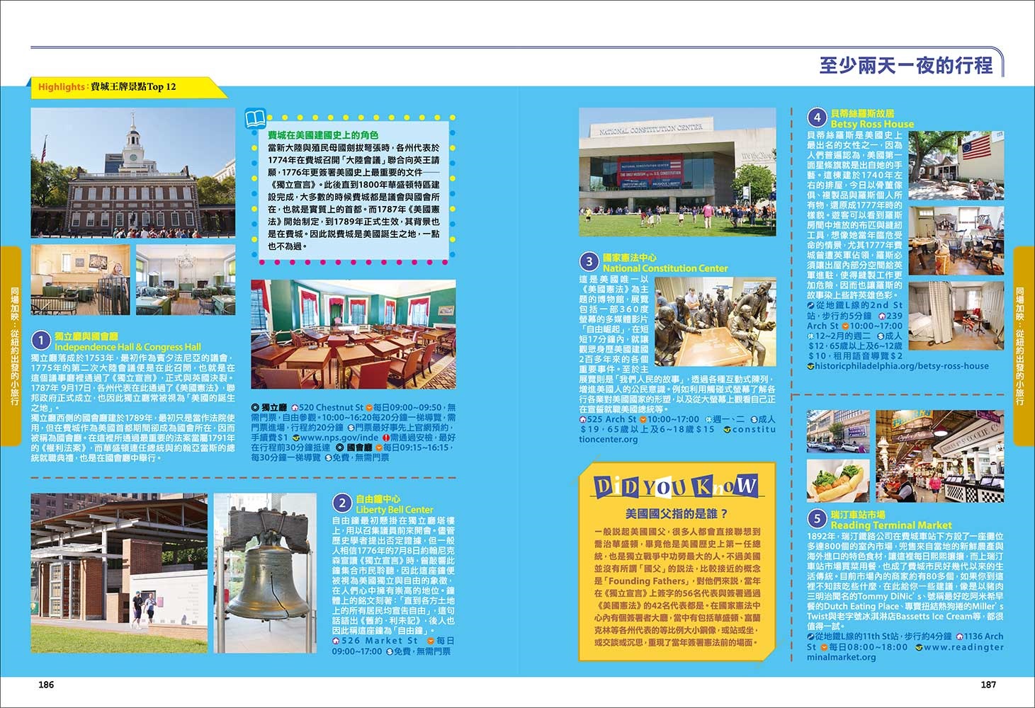Click the transit icon in Betsy Ross House info

(x=812, y=305)
